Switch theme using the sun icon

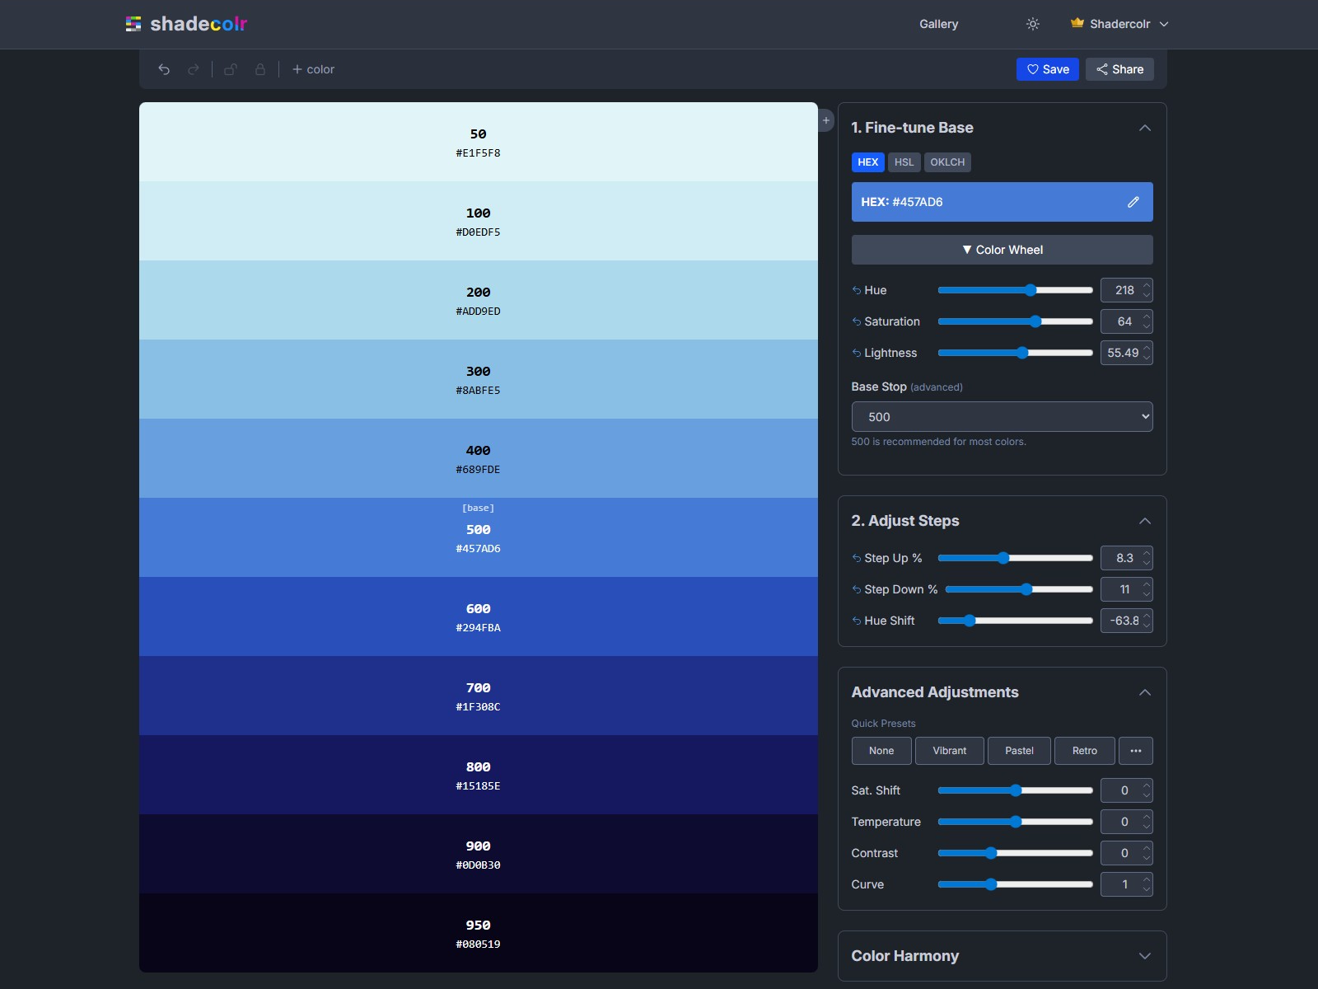pos(1033,24)
